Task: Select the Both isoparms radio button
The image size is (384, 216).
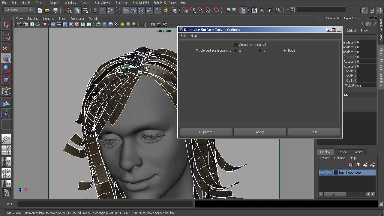Action: coord(284,50)
